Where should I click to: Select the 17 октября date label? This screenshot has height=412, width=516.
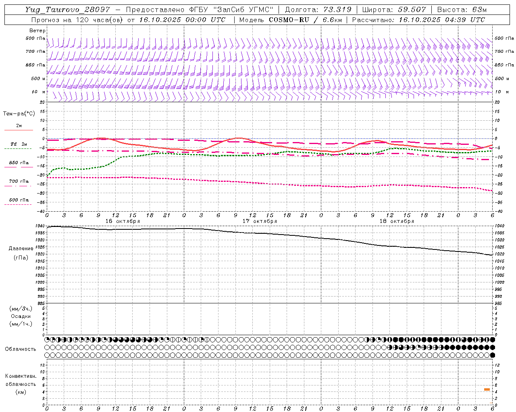260,221
